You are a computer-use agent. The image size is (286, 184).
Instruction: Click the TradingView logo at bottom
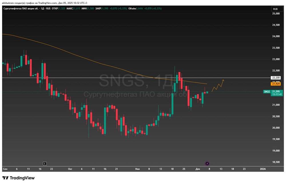point(18,178)
